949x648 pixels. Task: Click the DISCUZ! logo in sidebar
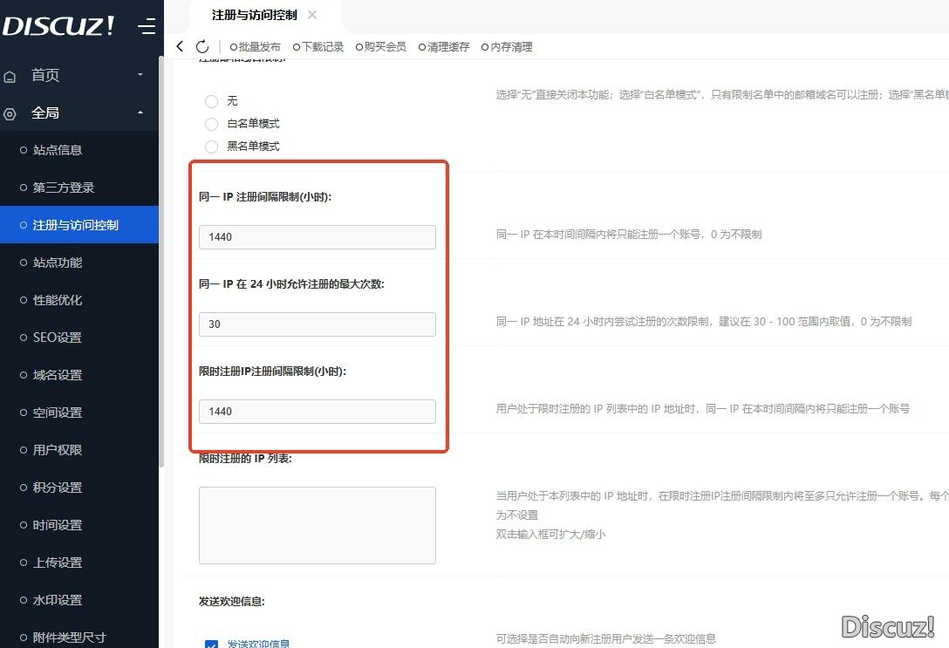pos(58,26)
